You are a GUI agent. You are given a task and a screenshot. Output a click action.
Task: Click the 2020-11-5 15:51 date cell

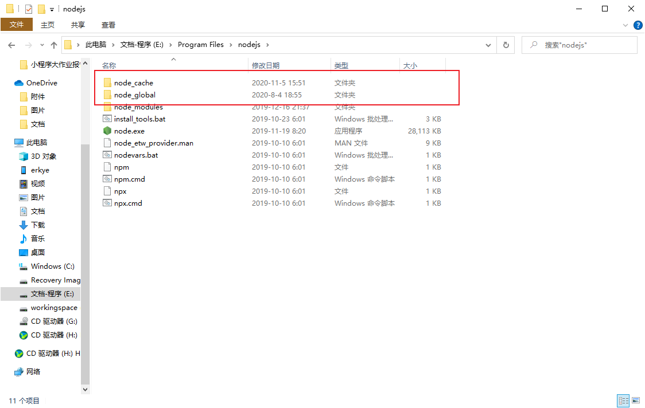coord(278,83)
